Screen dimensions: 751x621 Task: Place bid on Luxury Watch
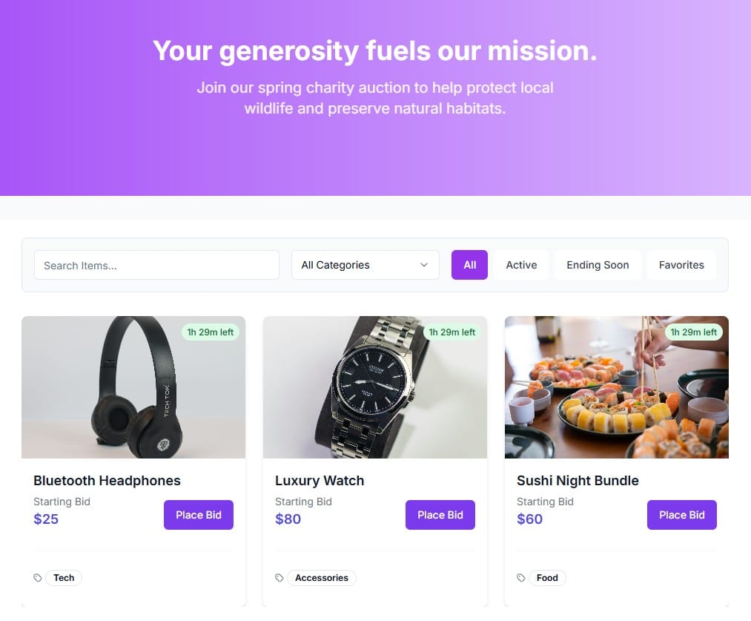point(440,515)
